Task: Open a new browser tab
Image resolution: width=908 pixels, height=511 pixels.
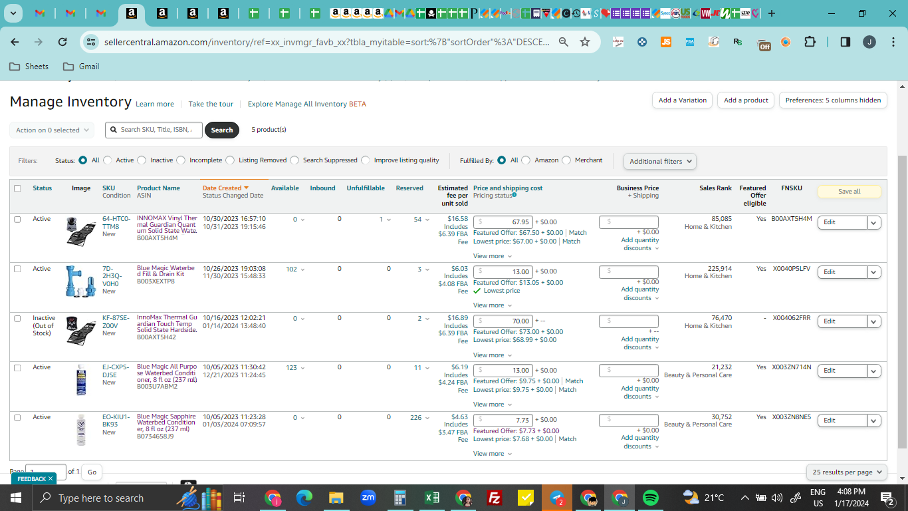Action: click(771, 13)
